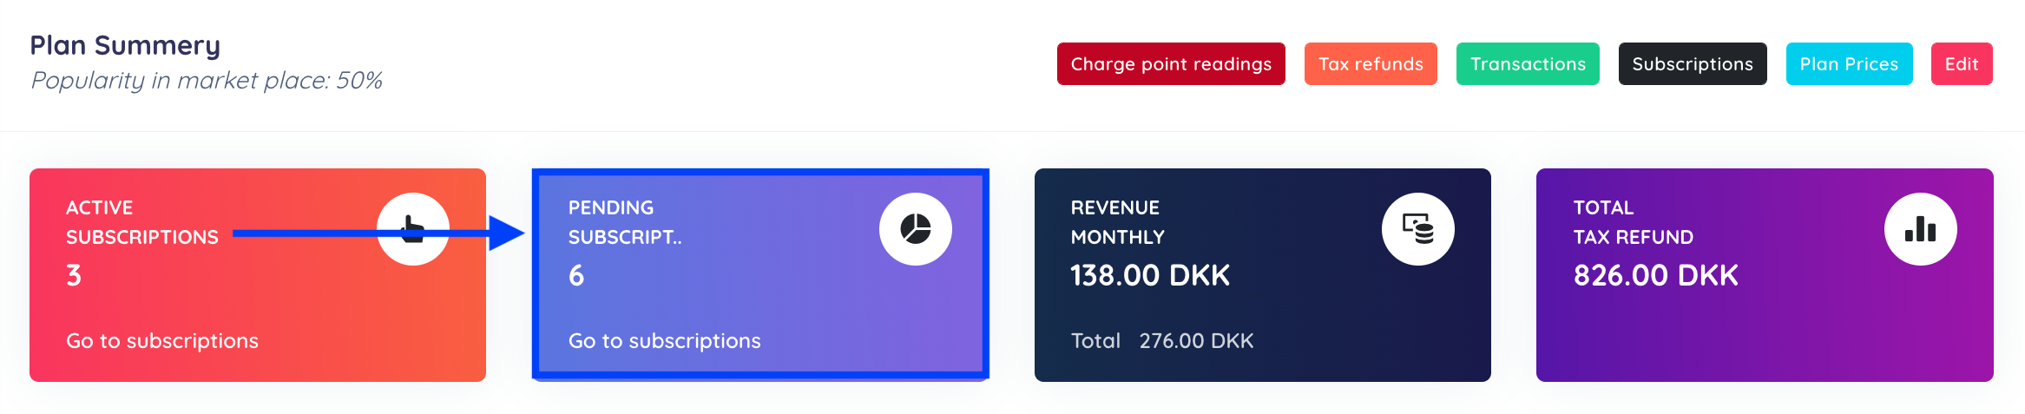Click the bar chart icon on Total Tax Refund
This screenshot has height=414, width=2025.
[x=1921, y=229]
